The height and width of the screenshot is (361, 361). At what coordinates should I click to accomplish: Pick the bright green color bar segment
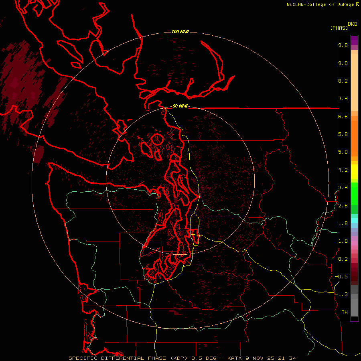pos(354,193)
